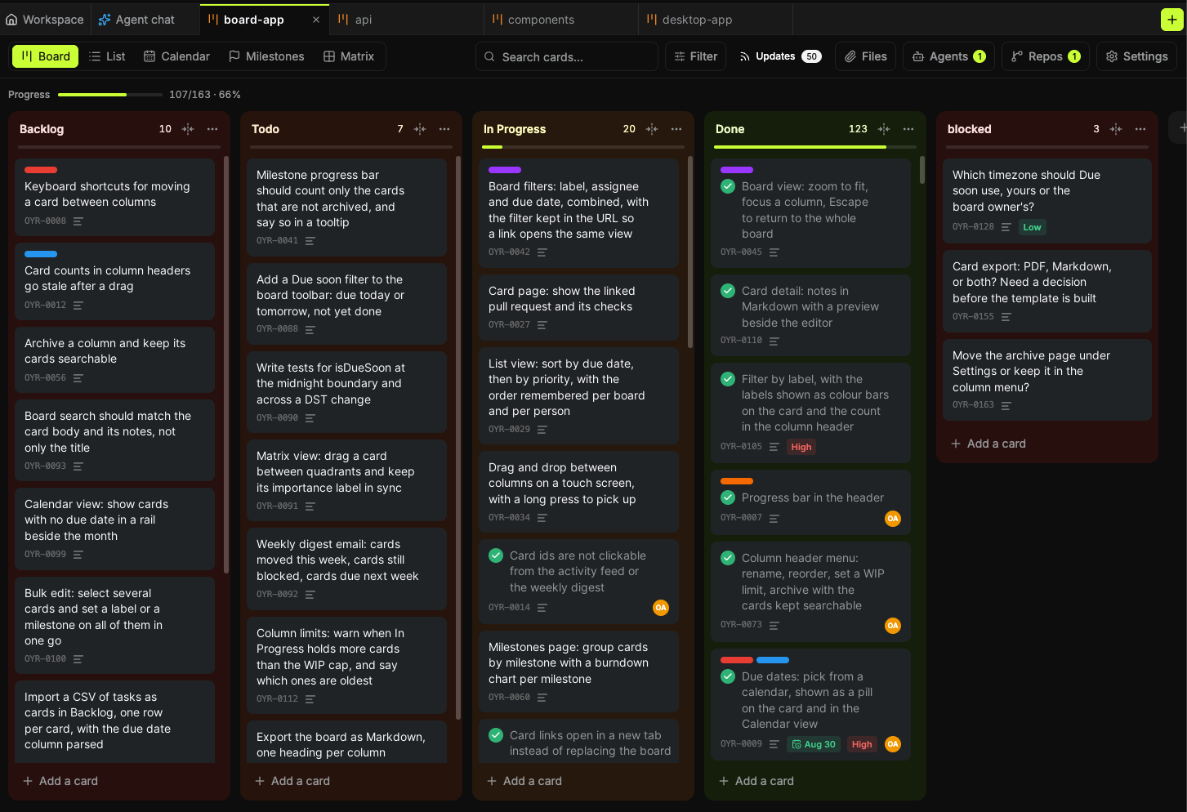Collapse the In Progress column icon
The height and width of the screenshot is (812, 1187).
(652, 129)
